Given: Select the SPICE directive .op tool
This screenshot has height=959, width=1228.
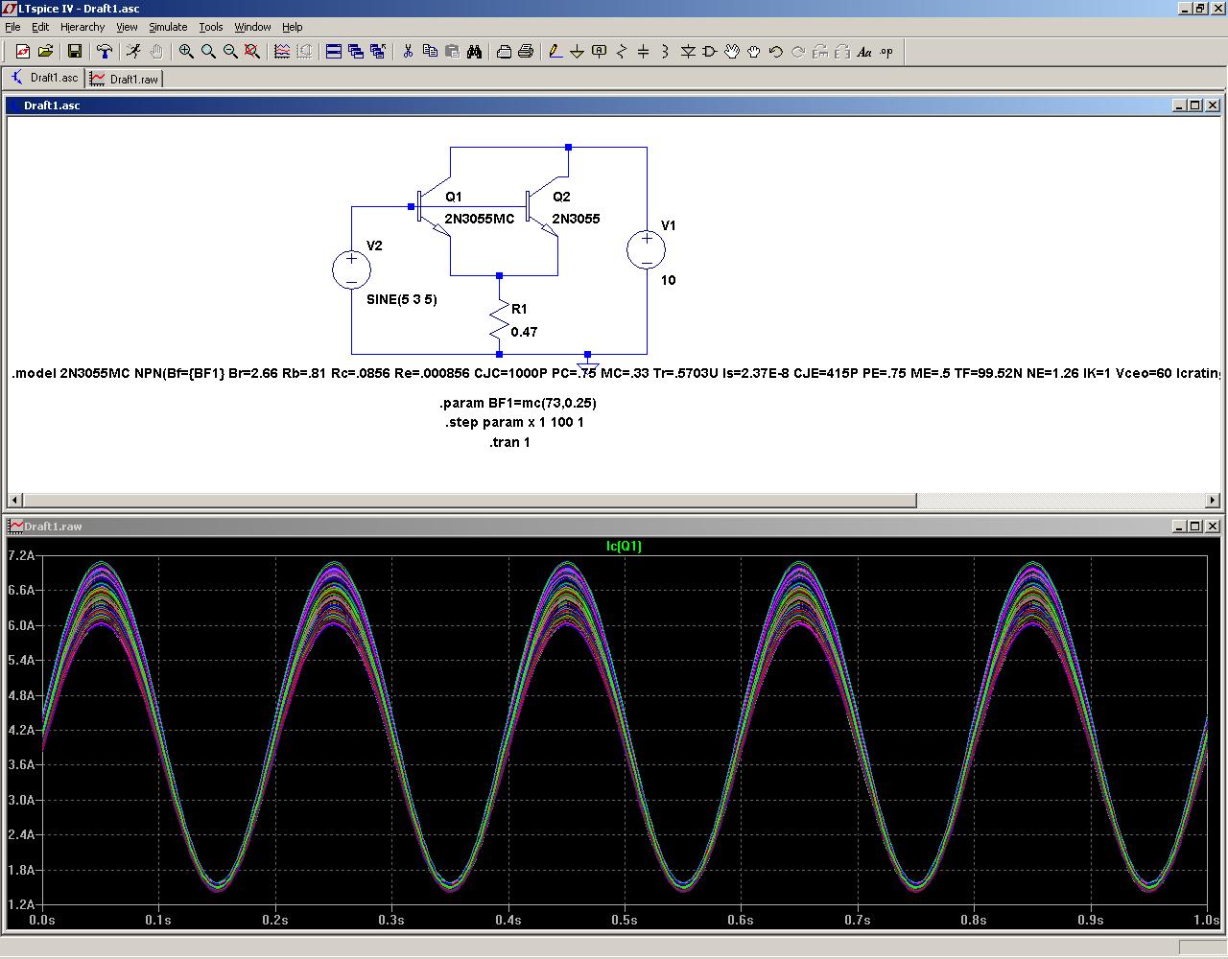Looking at the screenshot, I should point(886,52).
